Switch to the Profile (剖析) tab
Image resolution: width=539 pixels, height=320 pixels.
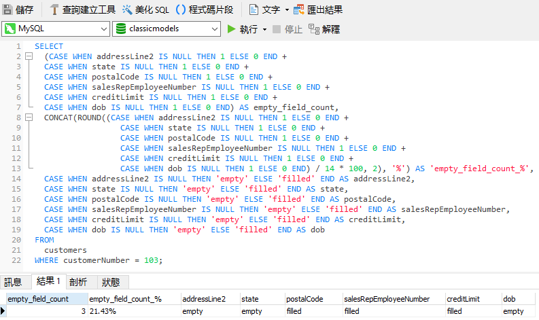[78, 282]
